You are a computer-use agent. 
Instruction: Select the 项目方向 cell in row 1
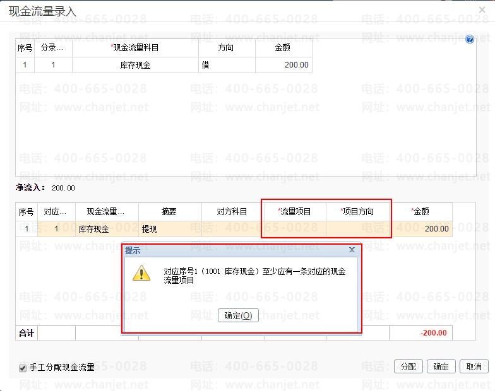coord(357,229)
